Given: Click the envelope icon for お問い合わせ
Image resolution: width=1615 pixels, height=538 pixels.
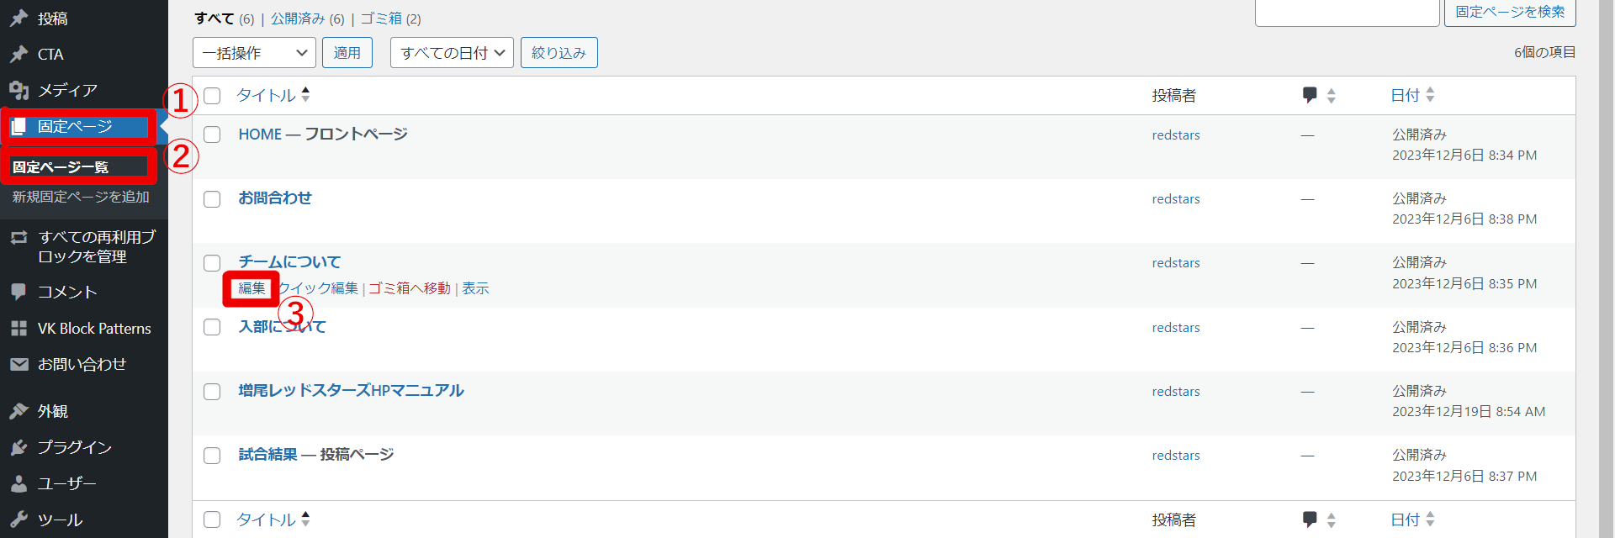Looking at the screenshot, I should click(x=19, y=364).
